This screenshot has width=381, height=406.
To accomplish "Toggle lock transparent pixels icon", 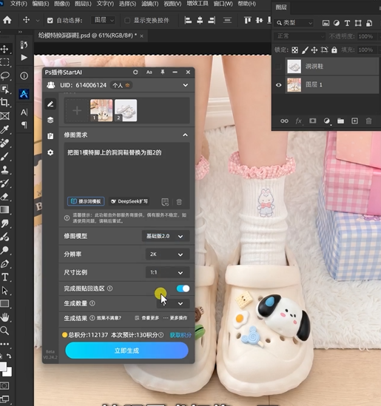I will click(294, 50).
